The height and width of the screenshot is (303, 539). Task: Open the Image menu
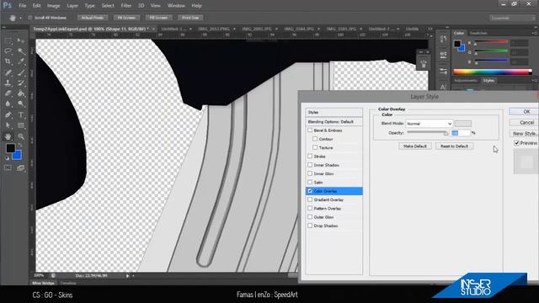53,6
